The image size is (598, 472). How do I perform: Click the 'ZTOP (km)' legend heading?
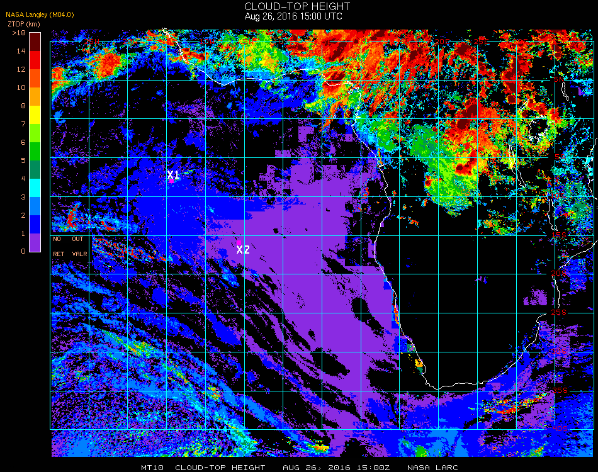tap(24, 24)
